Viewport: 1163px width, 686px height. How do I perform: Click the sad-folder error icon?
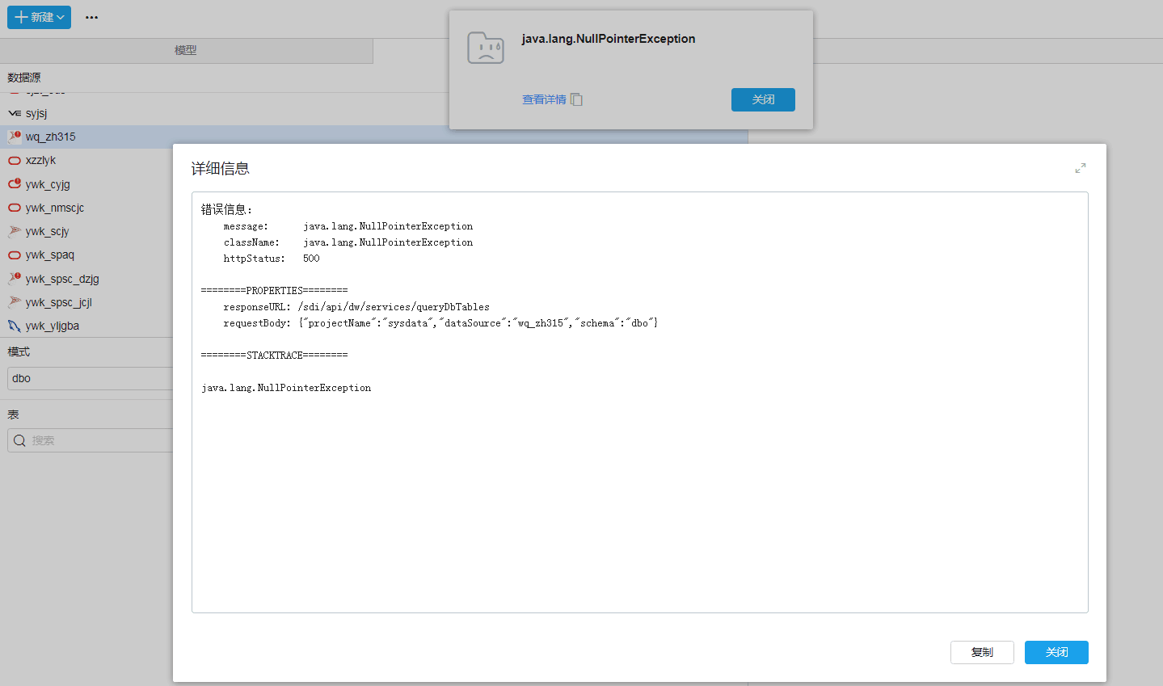(486, 48)
